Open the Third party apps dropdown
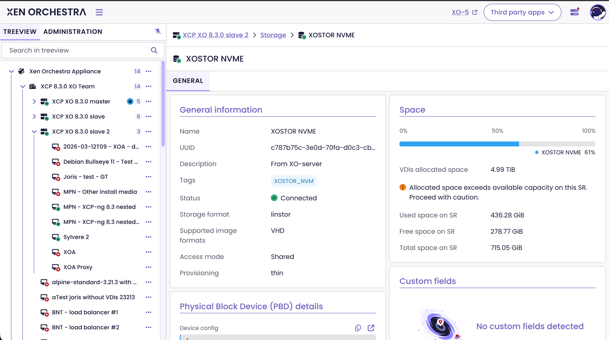The width and height of the screenshot is (609, 340). (522, 12)
